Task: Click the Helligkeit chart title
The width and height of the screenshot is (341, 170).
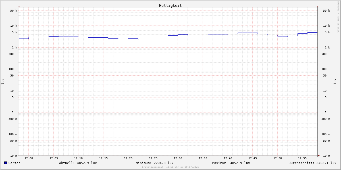Action: pyautogui.click(x=170, y=5)
